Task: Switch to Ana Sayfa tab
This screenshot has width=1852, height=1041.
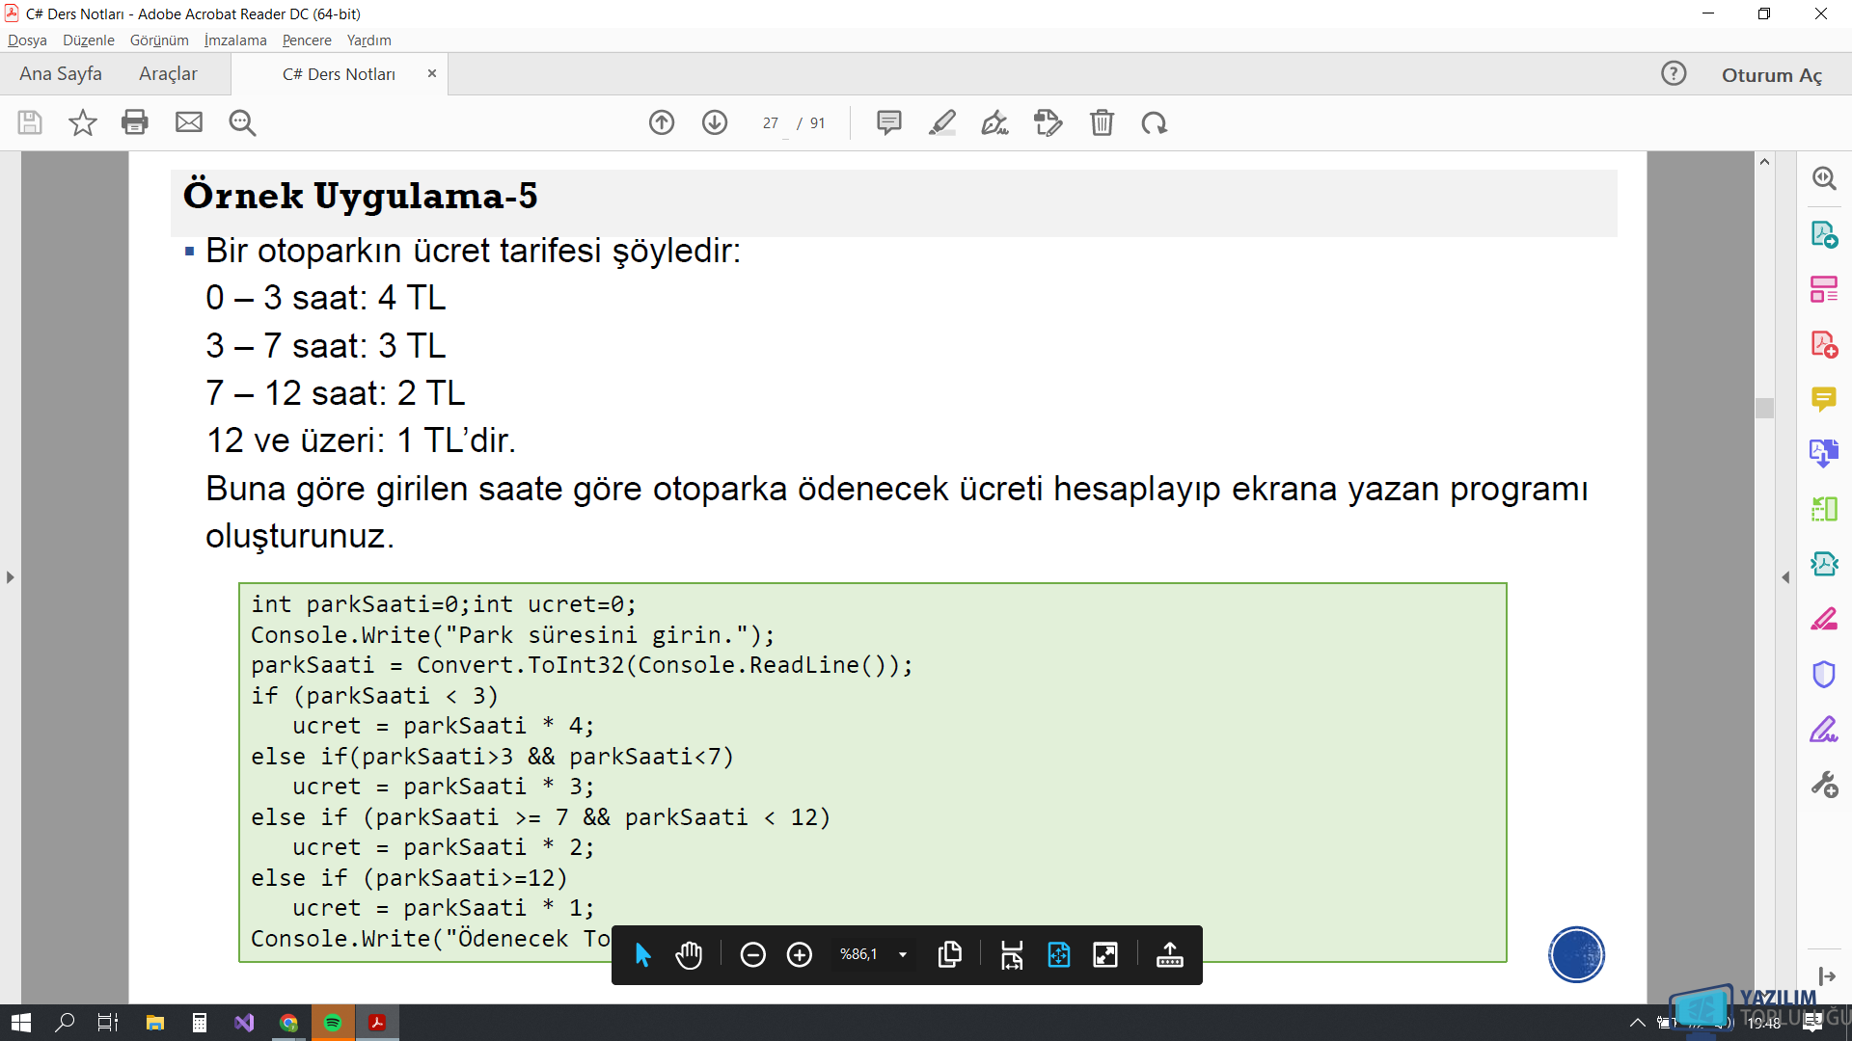Action: click(x=61, y=74)
